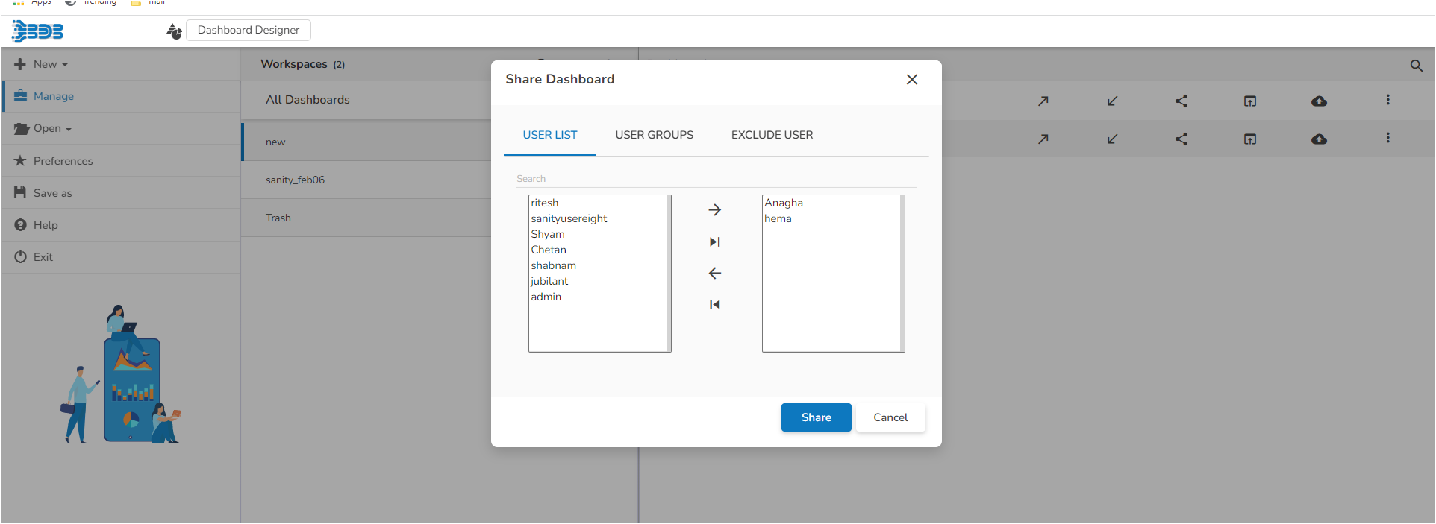Close the Share Dashboard dialog

(x=911, y=80)
